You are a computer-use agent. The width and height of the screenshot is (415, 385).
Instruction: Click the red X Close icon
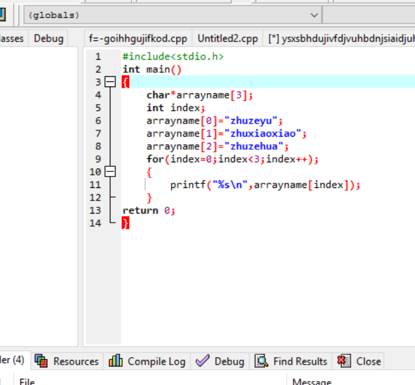pyautogui.click(x=345, y=361)
